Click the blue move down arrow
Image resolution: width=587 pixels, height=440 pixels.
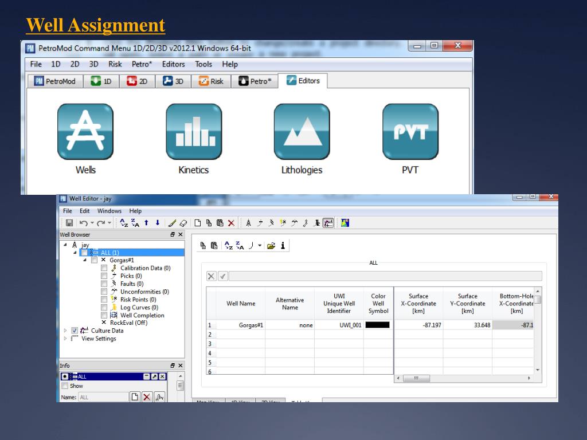tap(158, 223)
